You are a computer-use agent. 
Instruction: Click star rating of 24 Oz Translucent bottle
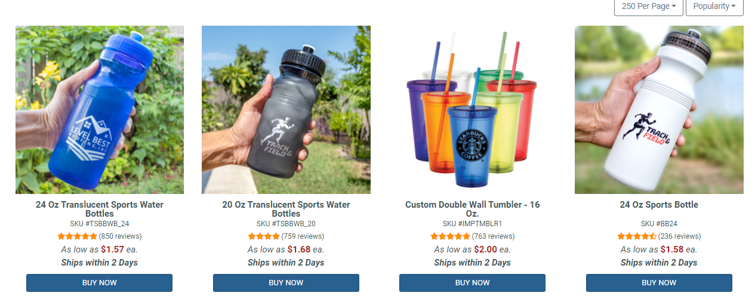[77, 236]
